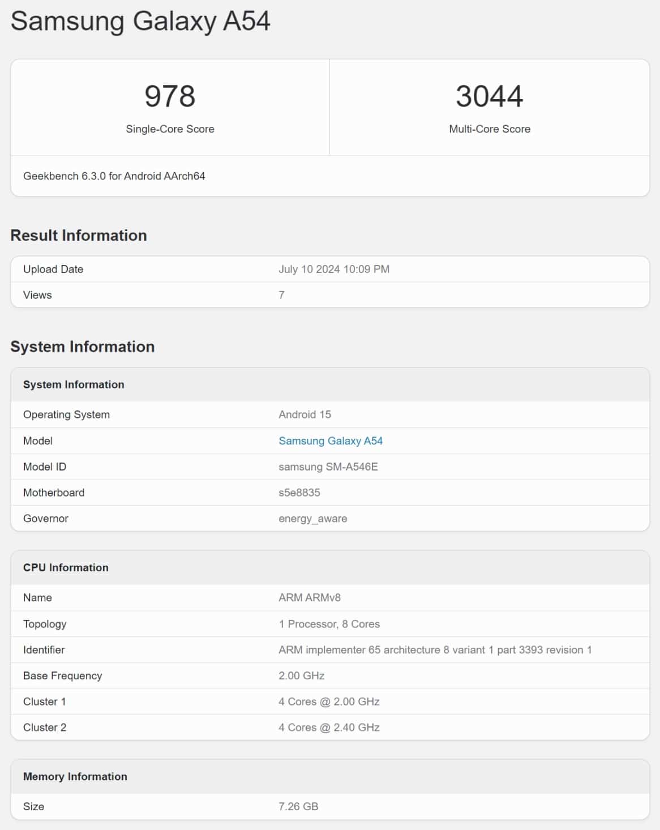Select the 4 Cores @ 2.00 GHz value

[329, 701]
